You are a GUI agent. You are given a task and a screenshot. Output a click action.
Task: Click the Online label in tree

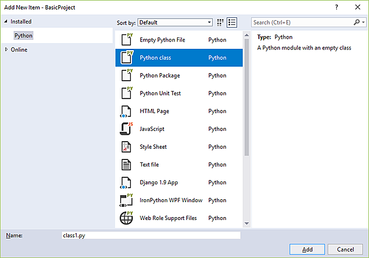point(19,50)
